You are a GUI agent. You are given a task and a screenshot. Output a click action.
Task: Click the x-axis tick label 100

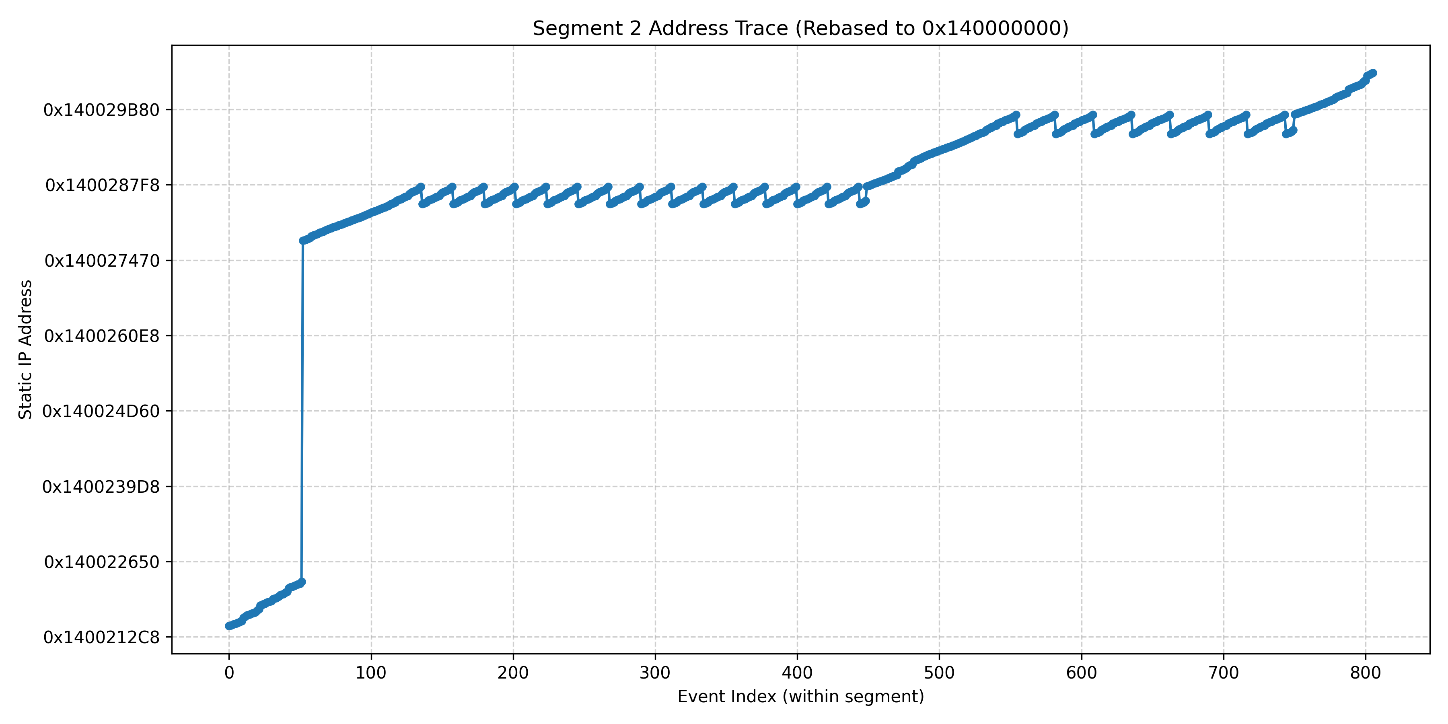[x=371, y=673]
